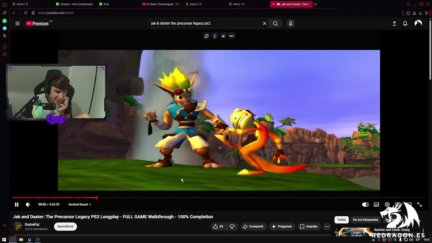This screenshot has width=432, height=243.
Task: Toggle subtitles/closed captions
Action: click(376, 205)
